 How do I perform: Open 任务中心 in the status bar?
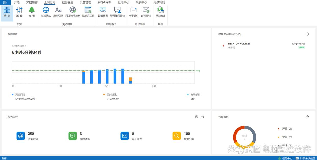click(285, 158)
